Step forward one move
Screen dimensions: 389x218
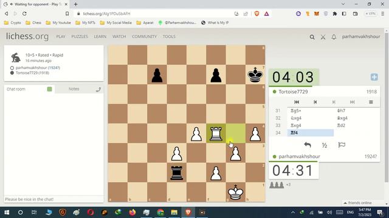334,102
